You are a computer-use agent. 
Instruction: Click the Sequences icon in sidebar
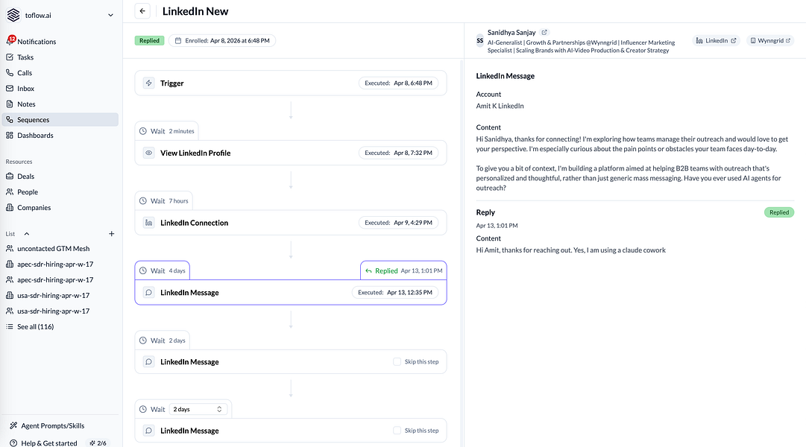click(x=10, y=120)
